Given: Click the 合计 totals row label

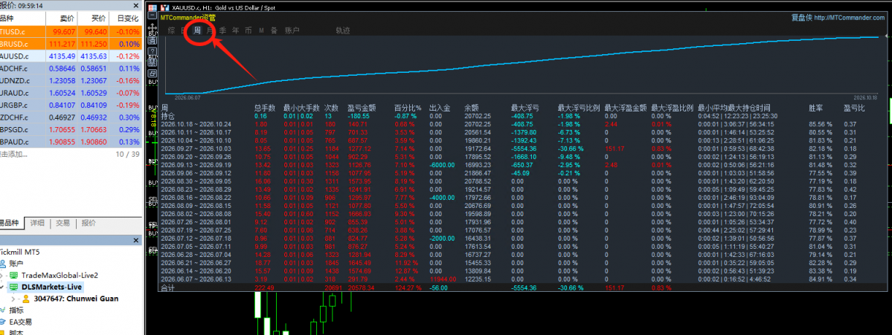Looking at the screenshot, I should pos(168,288).
